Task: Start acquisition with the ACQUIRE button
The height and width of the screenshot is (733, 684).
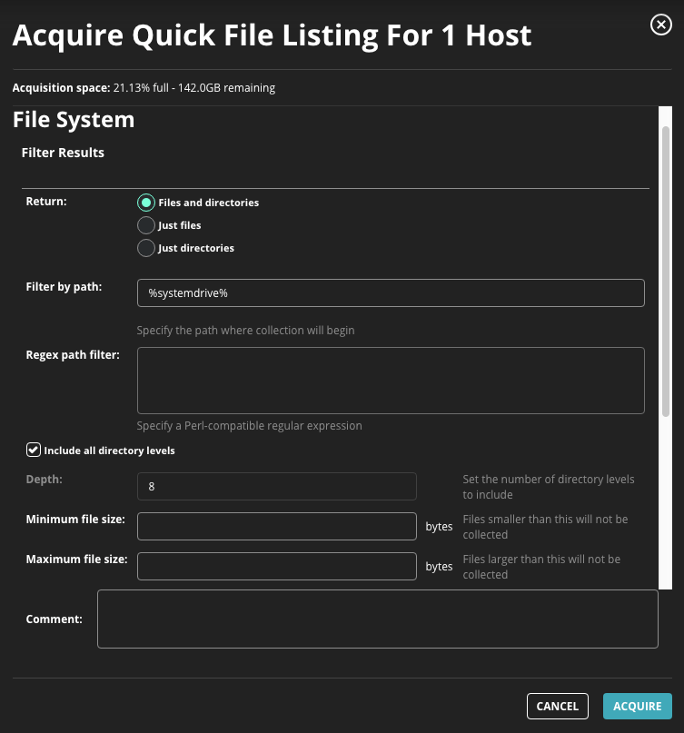Action: [638, 706]
